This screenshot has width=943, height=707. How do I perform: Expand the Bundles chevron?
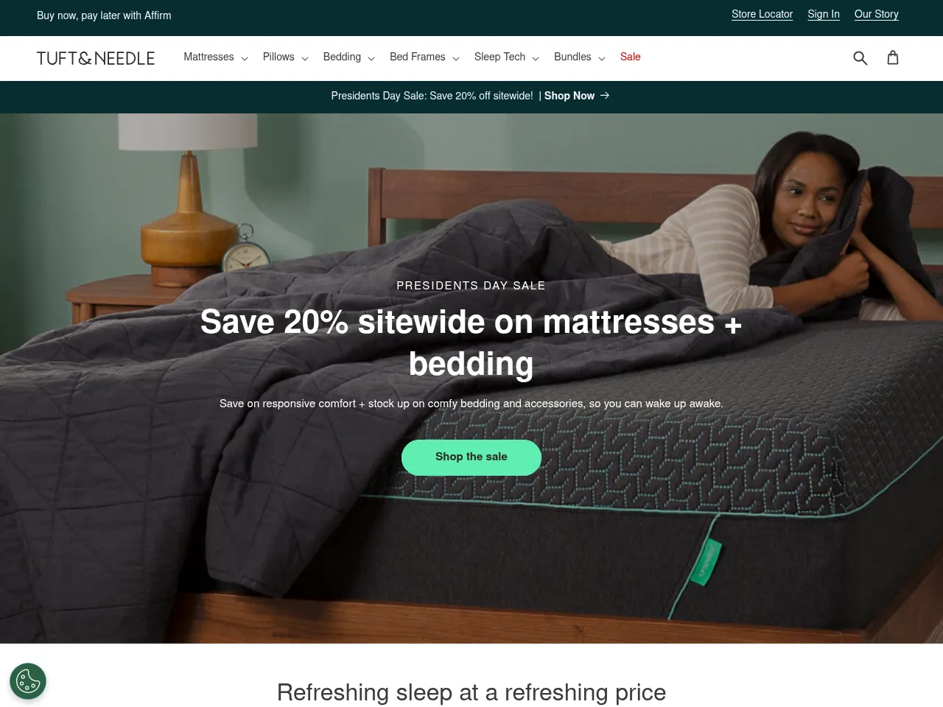[x=602, y=58]
